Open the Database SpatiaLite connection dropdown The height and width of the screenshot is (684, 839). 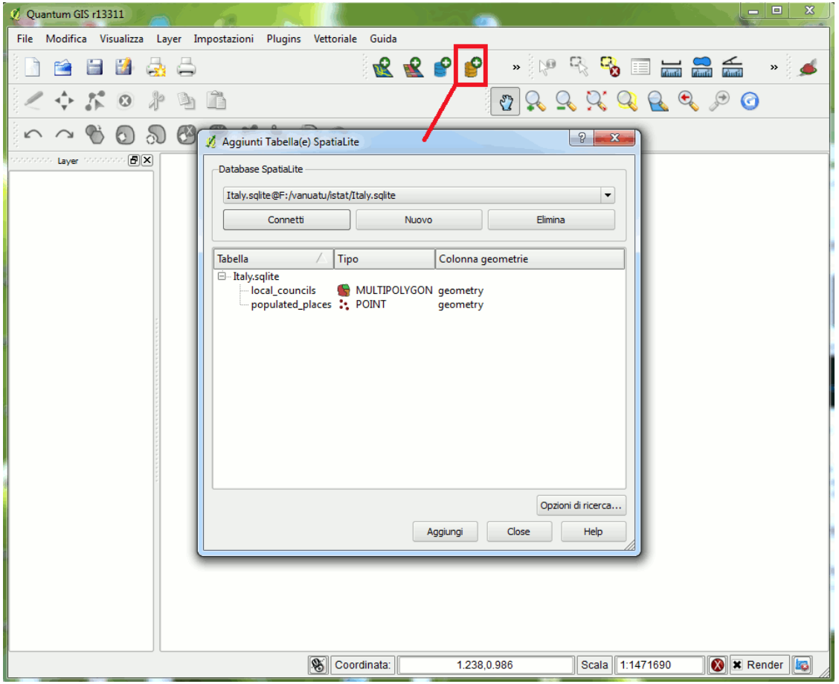[608, 196]
